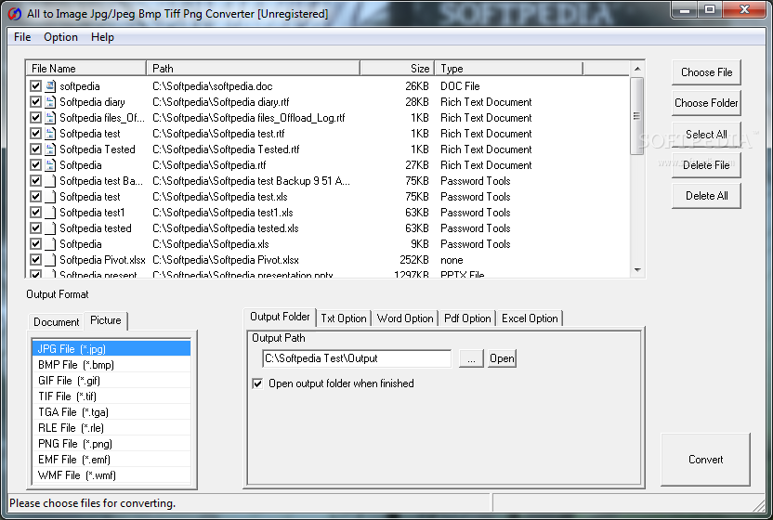Uncheck the Softpedia diary checkbox
The height and width of the screenshot is (520, 773).
35,102
